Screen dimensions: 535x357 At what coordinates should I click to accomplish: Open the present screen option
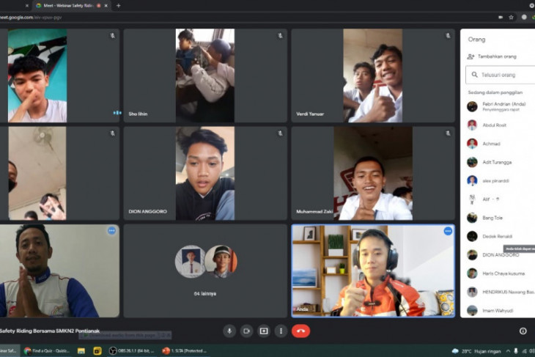tap(264, 331)
